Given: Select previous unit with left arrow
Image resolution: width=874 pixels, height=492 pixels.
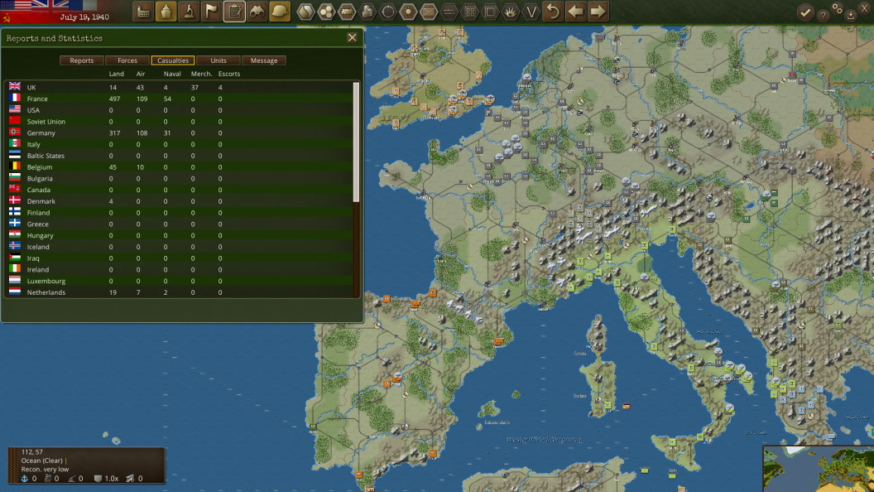Looking at the screenshot, I should 575,12.
